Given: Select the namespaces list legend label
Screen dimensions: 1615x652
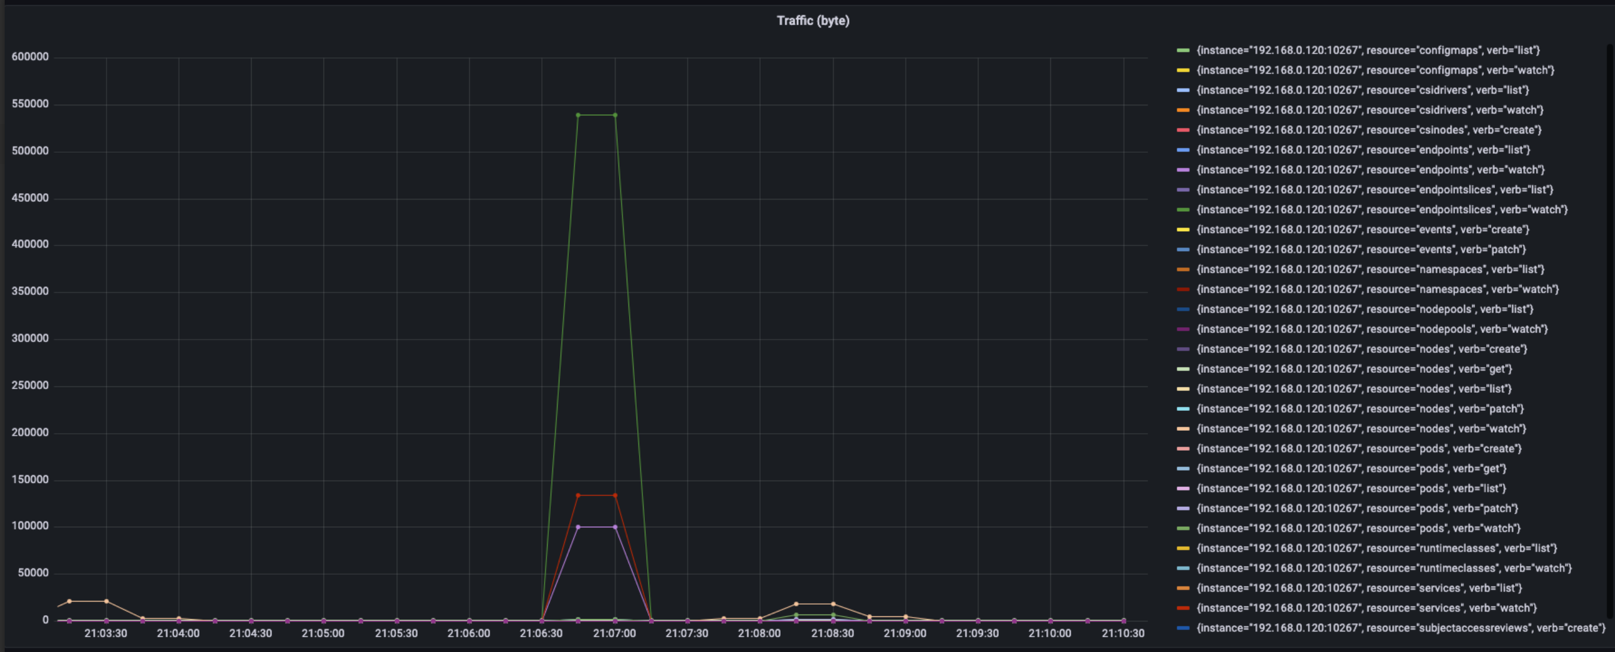Looking at the screenshot, I should click(x=1370, y=270).
